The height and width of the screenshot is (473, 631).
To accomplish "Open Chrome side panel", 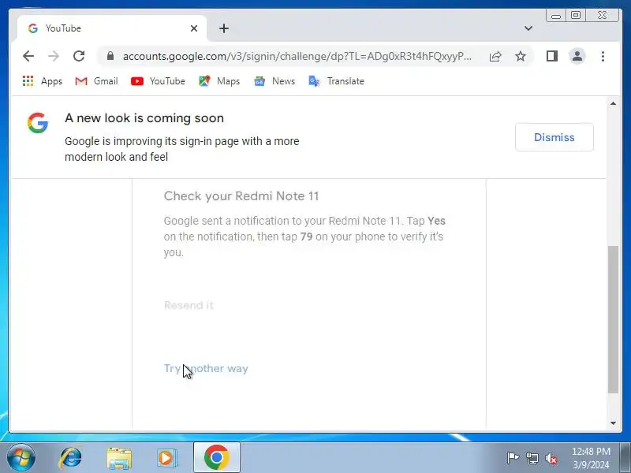I will pos(552,56).
